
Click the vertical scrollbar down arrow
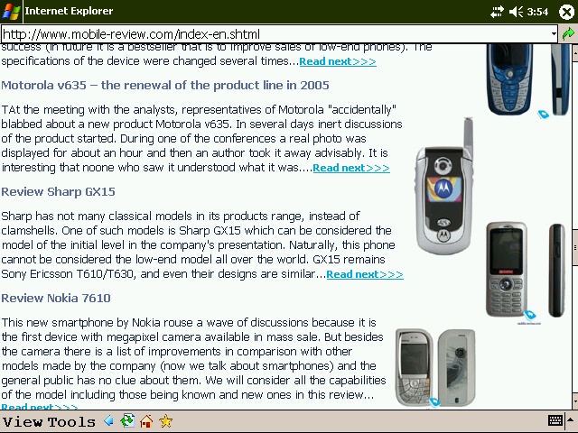[574, 401]
